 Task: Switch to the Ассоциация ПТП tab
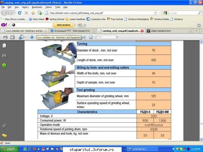click(73, 31)
